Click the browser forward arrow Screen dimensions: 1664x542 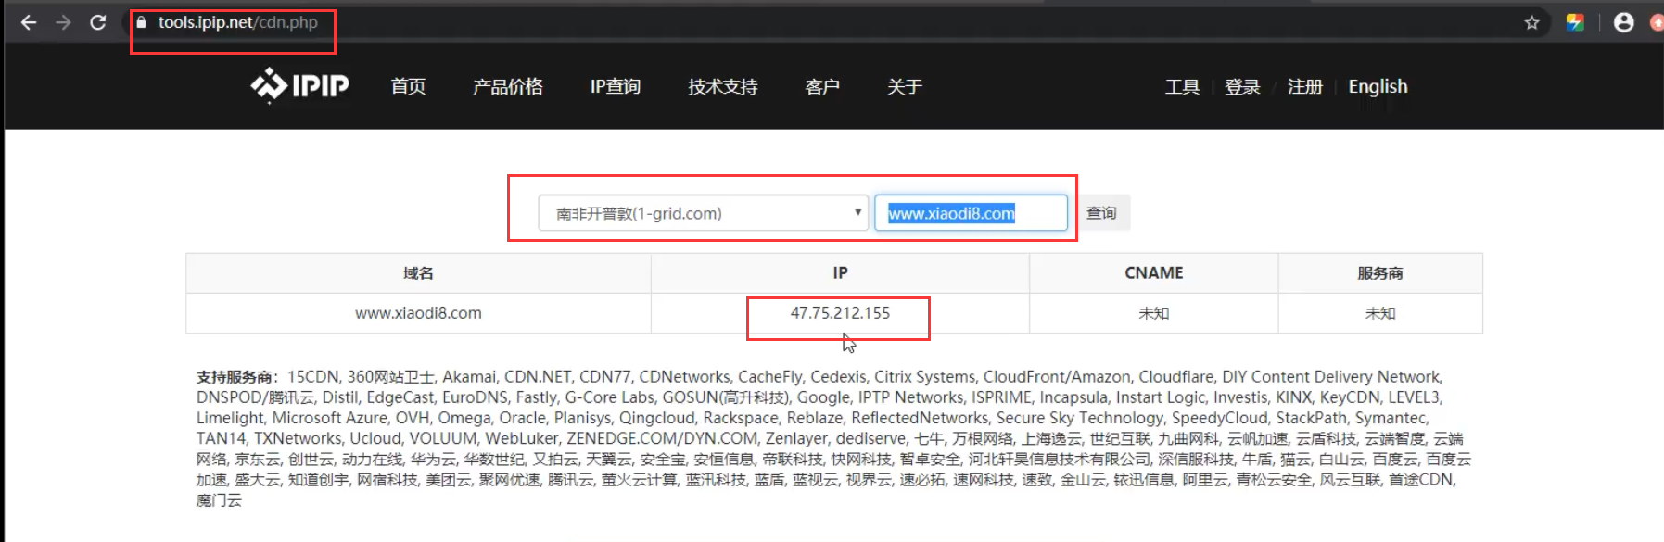click(63, 22)
